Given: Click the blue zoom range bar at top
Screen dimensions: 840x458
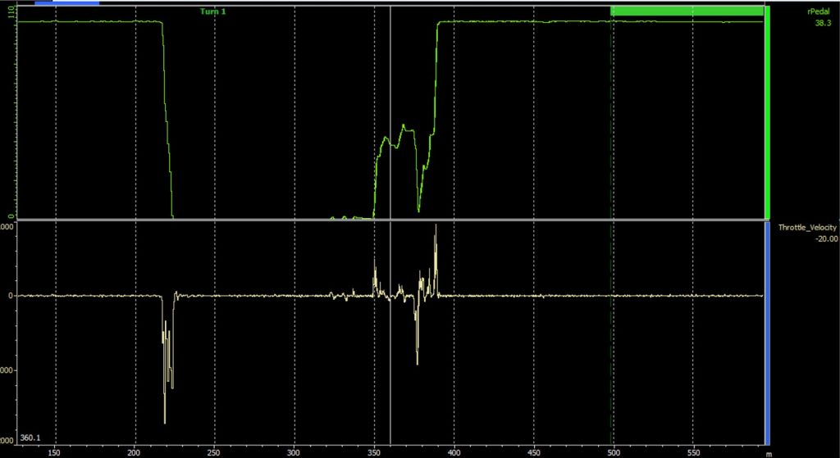Looking at the screenshot, I should pyautogui.click(x=66, y=2).
